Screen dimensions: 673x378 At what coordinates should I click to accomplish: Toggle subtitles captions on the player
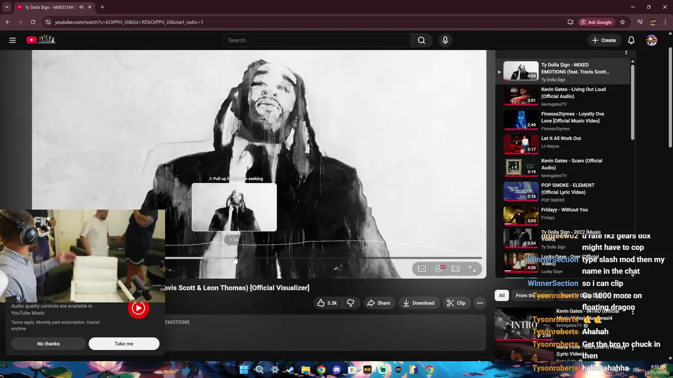point(422,269)
